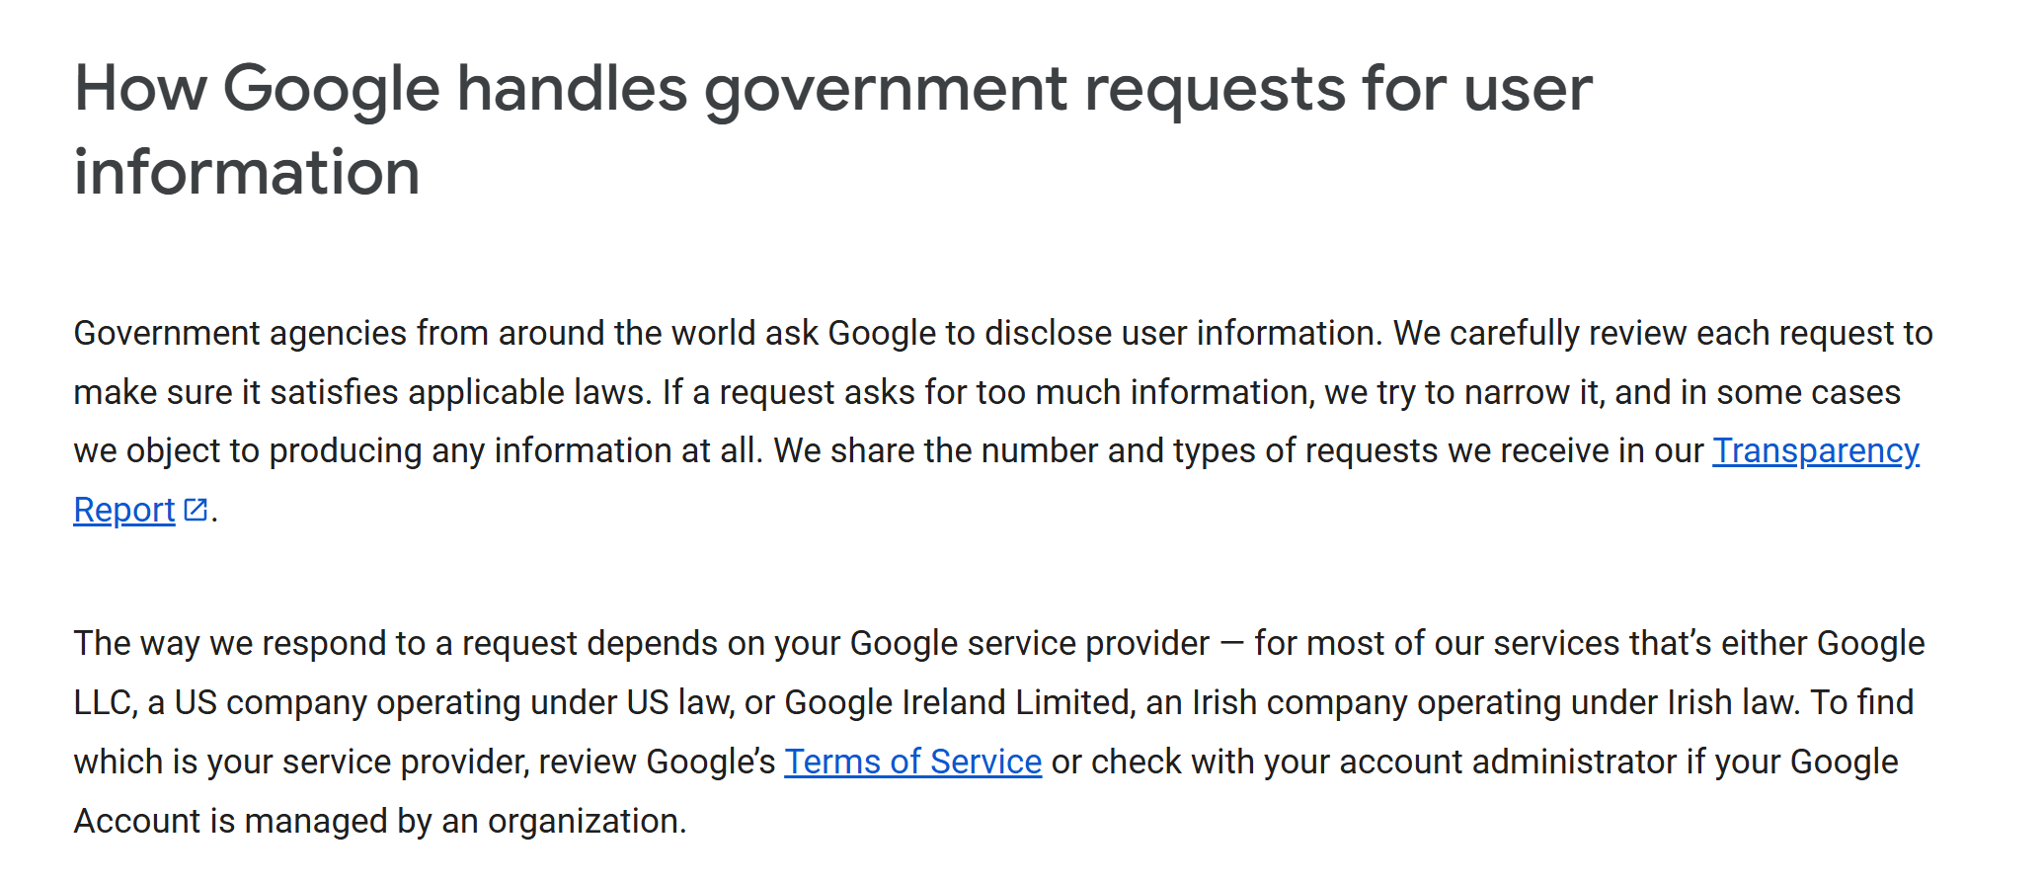Click the external link icon after Report
This screenshot has width=2044, height=884.
[196, 510]
